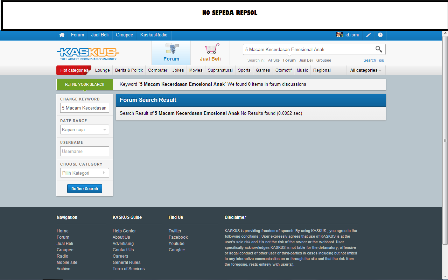Image resolution: width=448 pixels, height=280 pixels.
Task: Open Youtube link under Find Us
Action: [x=176, y=244]
